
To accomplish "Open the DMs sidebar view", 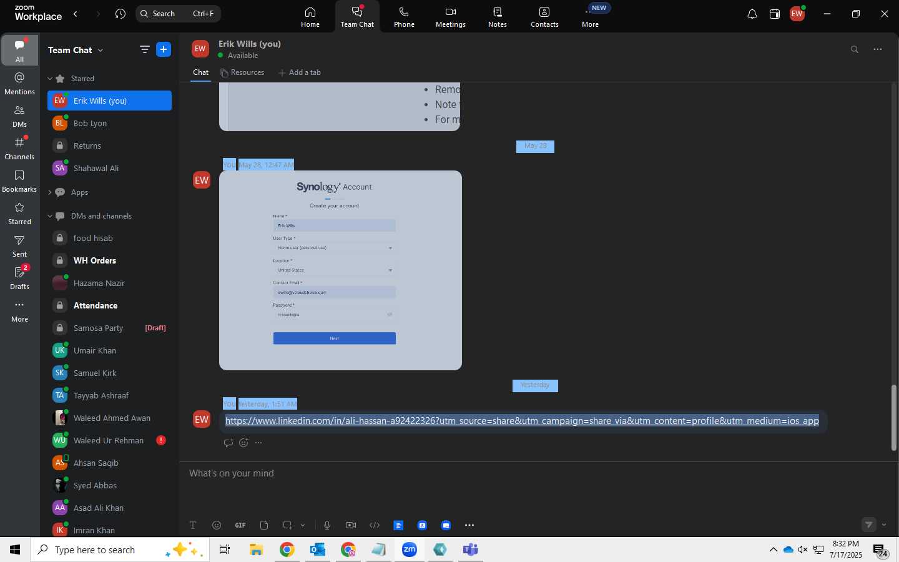I will point(20,116).
